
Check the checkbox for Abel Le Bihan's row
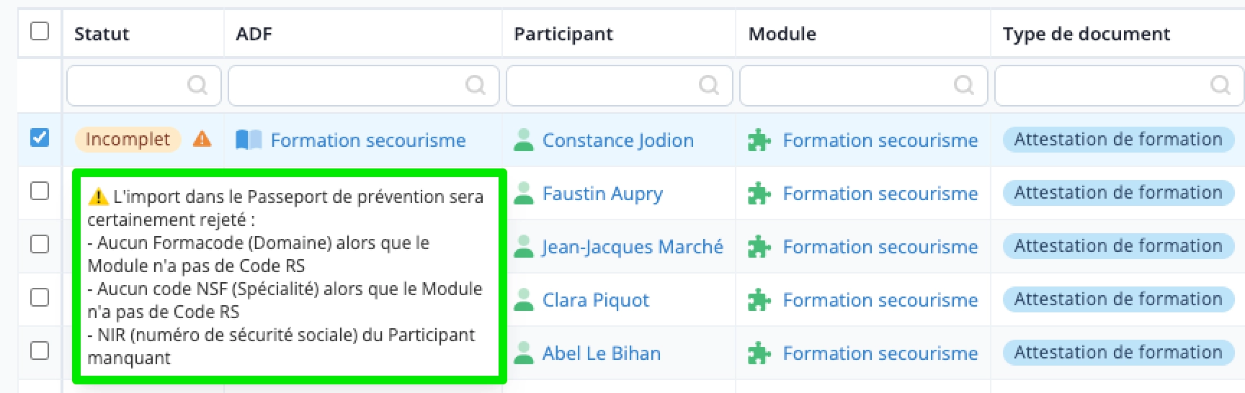tap(40, 351)
